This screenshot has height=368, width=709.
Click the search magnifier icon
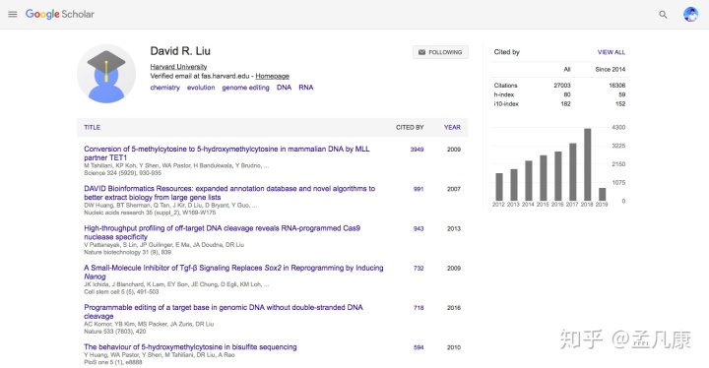tap(663, 15)
